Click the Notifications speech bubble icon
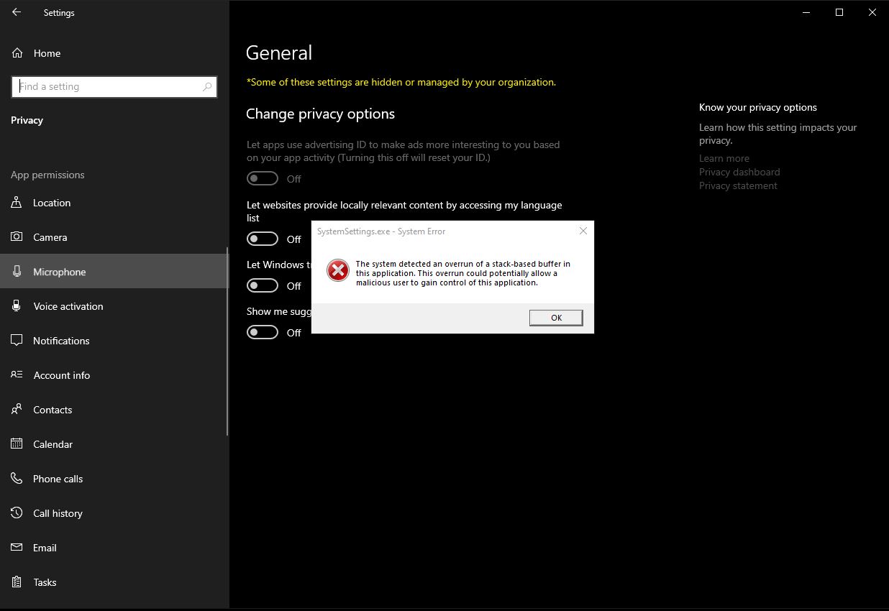Image resolution: width=889 pixels, height=611 pixels. (17, 341)
